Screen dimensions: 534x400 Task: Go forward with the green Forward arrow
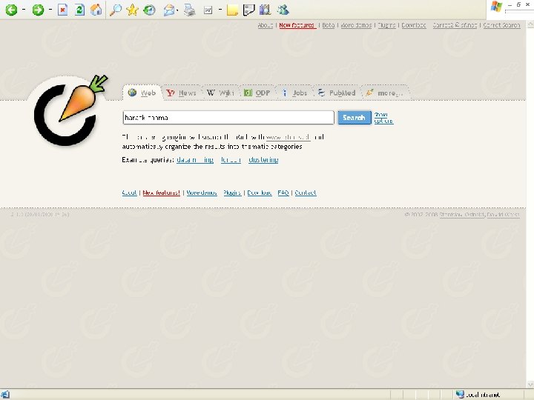point(38,10)
